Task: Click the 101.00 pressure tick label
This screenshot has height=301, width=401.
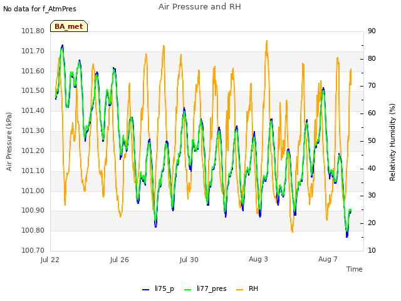Action: (x=33, y=191)
